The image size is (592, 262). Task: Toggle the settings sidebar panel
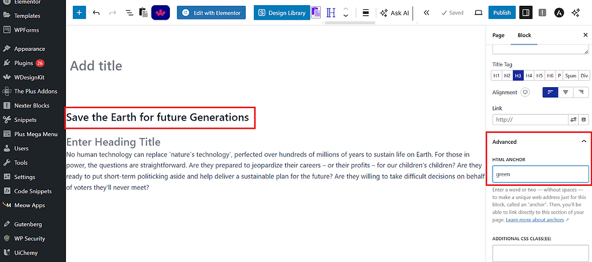pos(525,13)
